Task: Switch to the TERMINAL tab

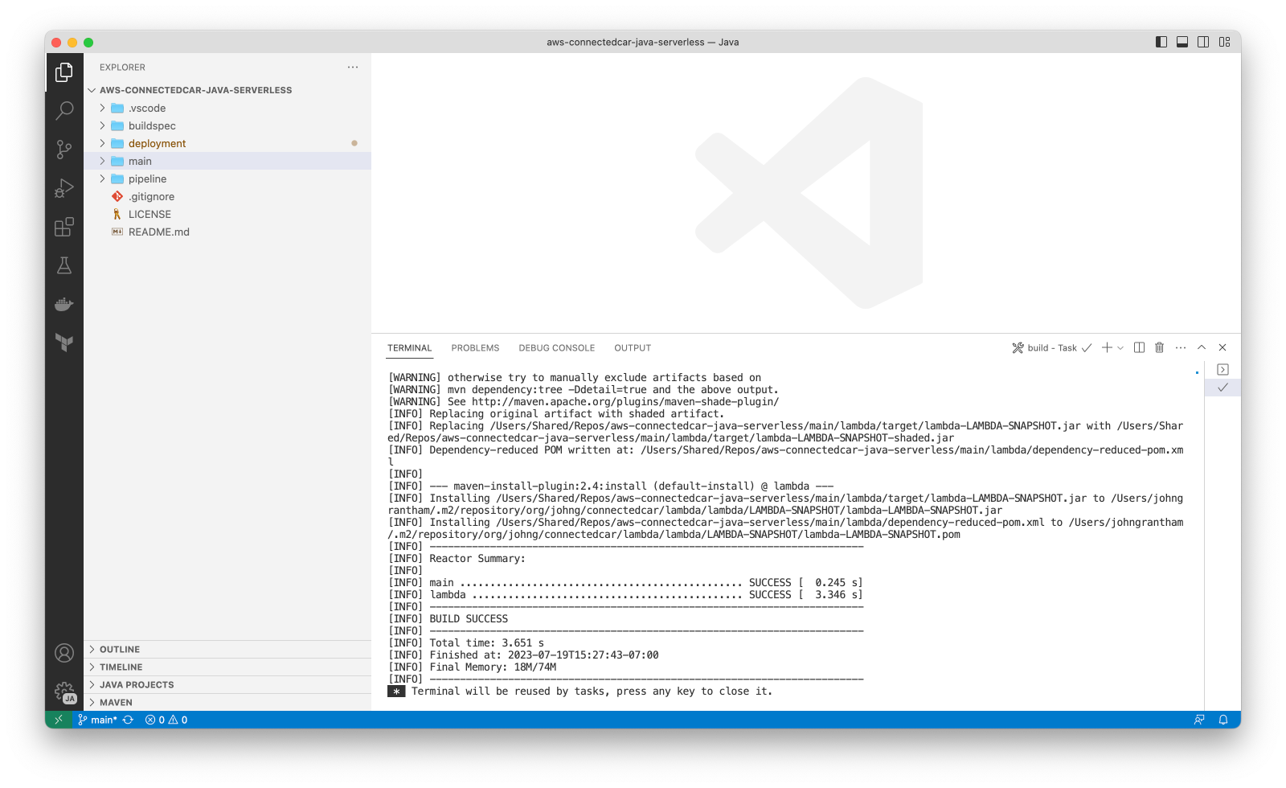Action: point(410,348)
